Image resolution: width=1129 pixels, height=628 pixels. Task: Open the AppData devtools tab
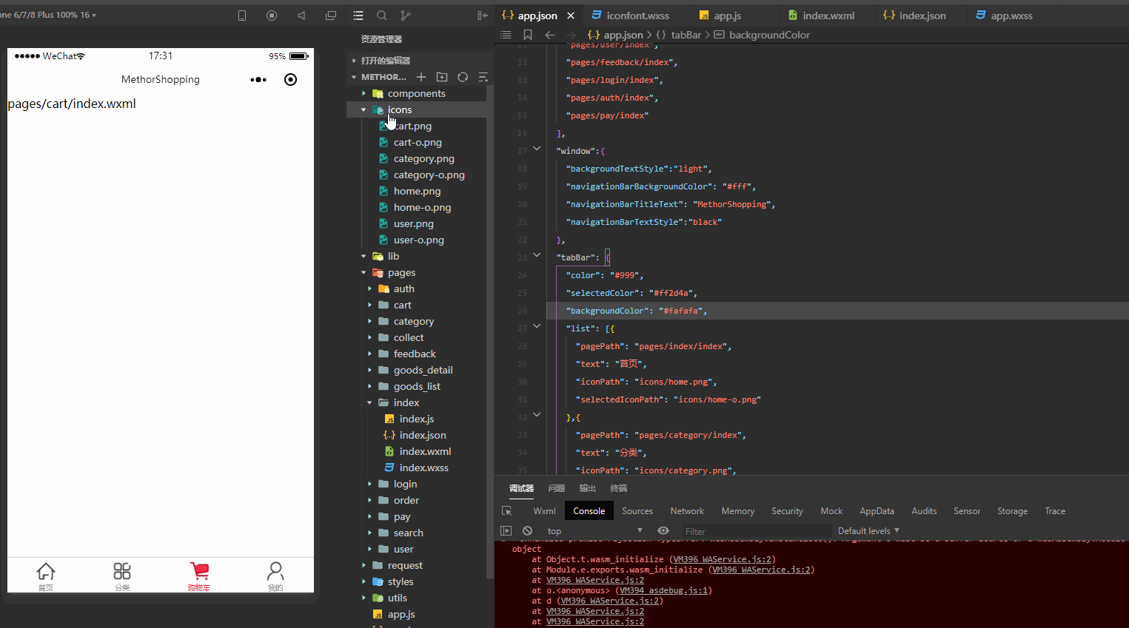877,511
